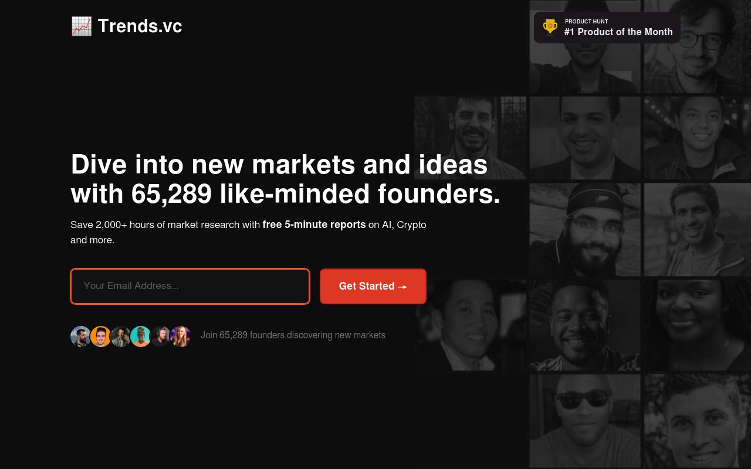Click the teal-background founder avatar
The height and width of the screenshot is (469, 751).
pyautogui.click(x=141, y=337)
